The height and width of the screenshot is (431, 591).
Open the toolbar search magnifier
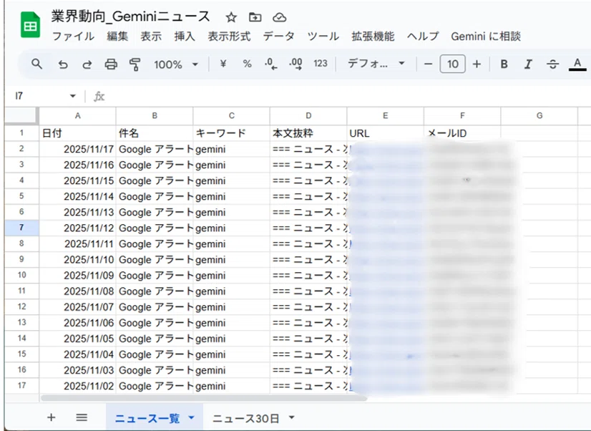coord(36,64)
